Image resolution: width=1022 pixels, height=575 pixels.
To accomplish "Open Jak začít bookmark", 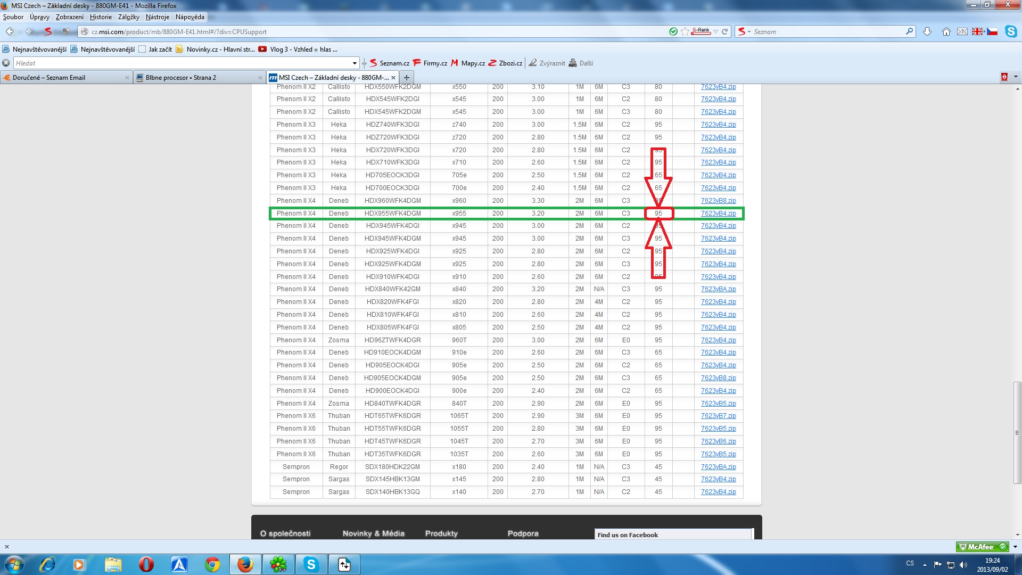I will (155, 50).
